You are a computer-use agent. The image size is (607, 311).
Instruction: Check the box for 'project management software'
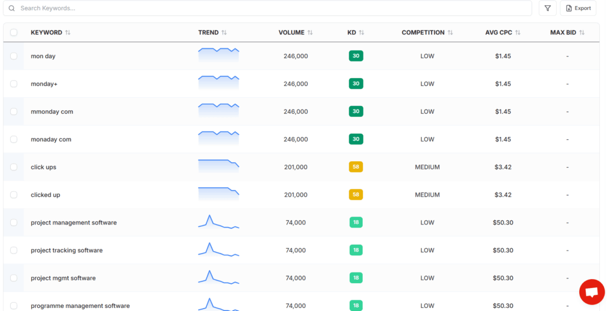coord(14,222)
